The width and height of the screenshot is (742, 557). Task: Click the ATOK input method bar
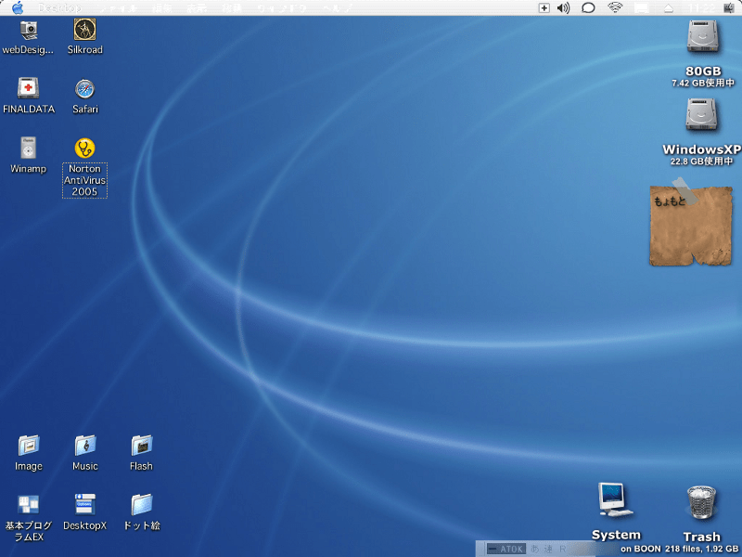(507, 549)
